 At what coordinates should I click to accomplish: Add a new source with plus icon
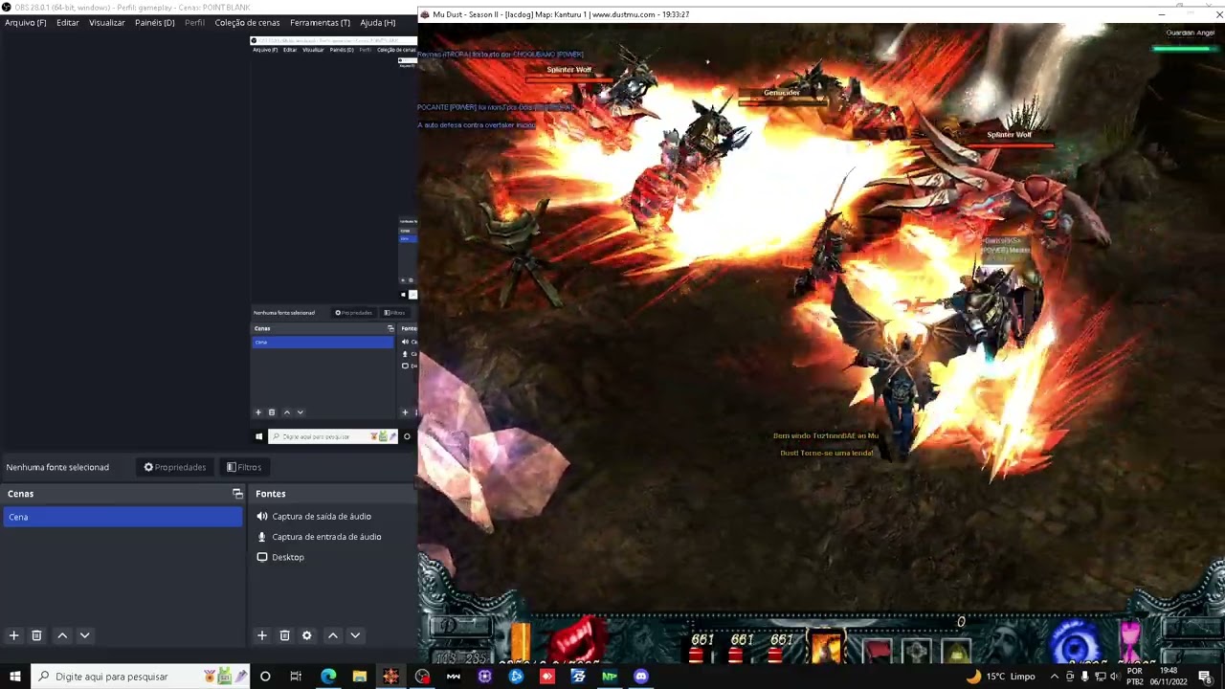tap(261, 635)
